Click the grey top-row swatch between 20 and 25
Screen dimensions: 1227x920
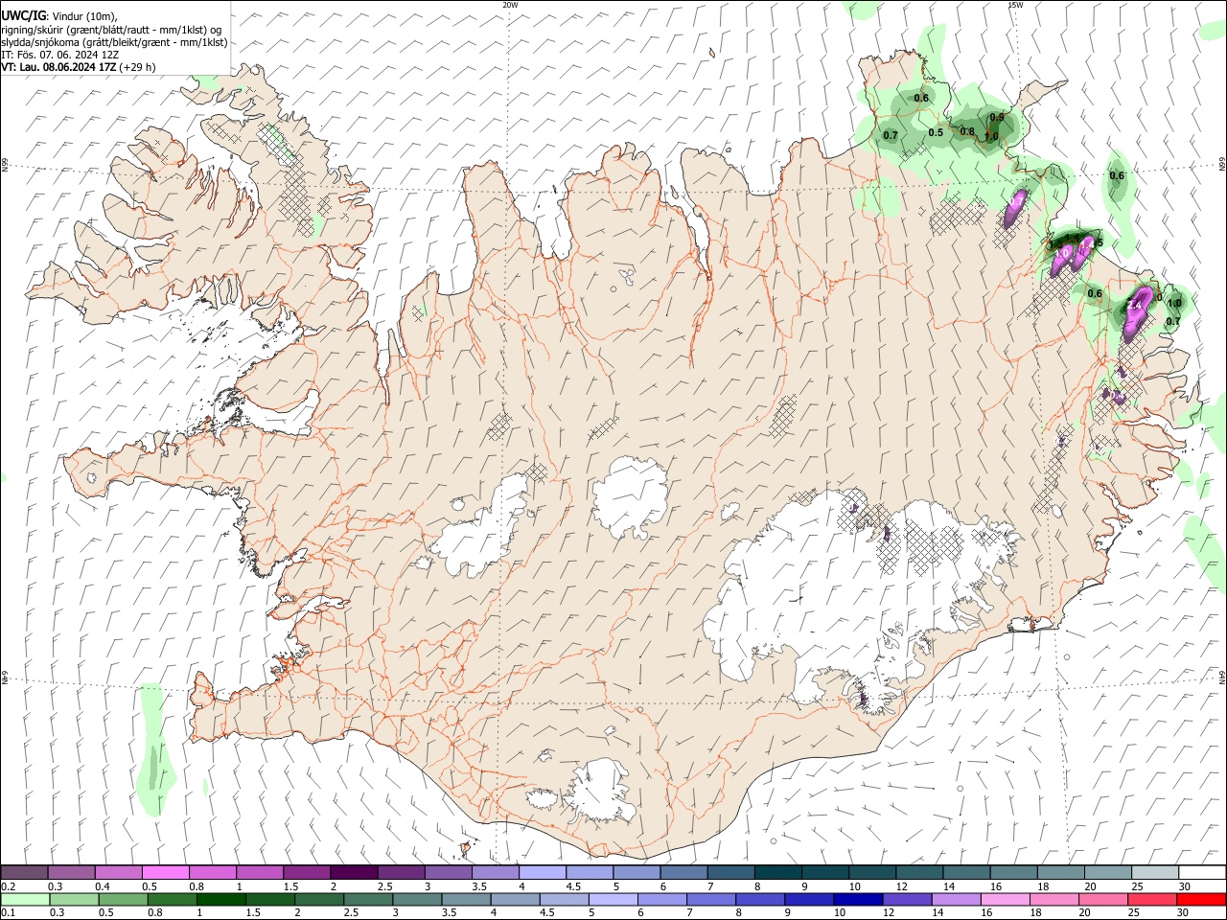[1106, 872]
